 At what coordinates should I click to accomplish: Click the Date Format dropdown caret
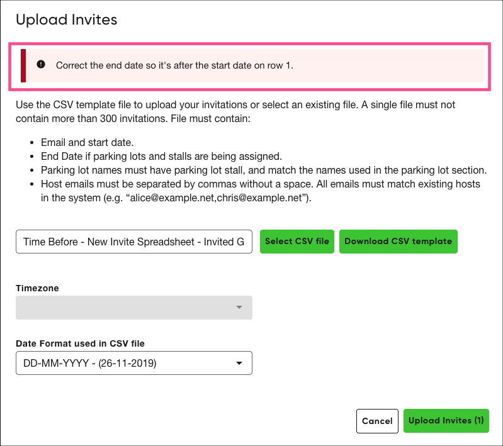point(239,364)
